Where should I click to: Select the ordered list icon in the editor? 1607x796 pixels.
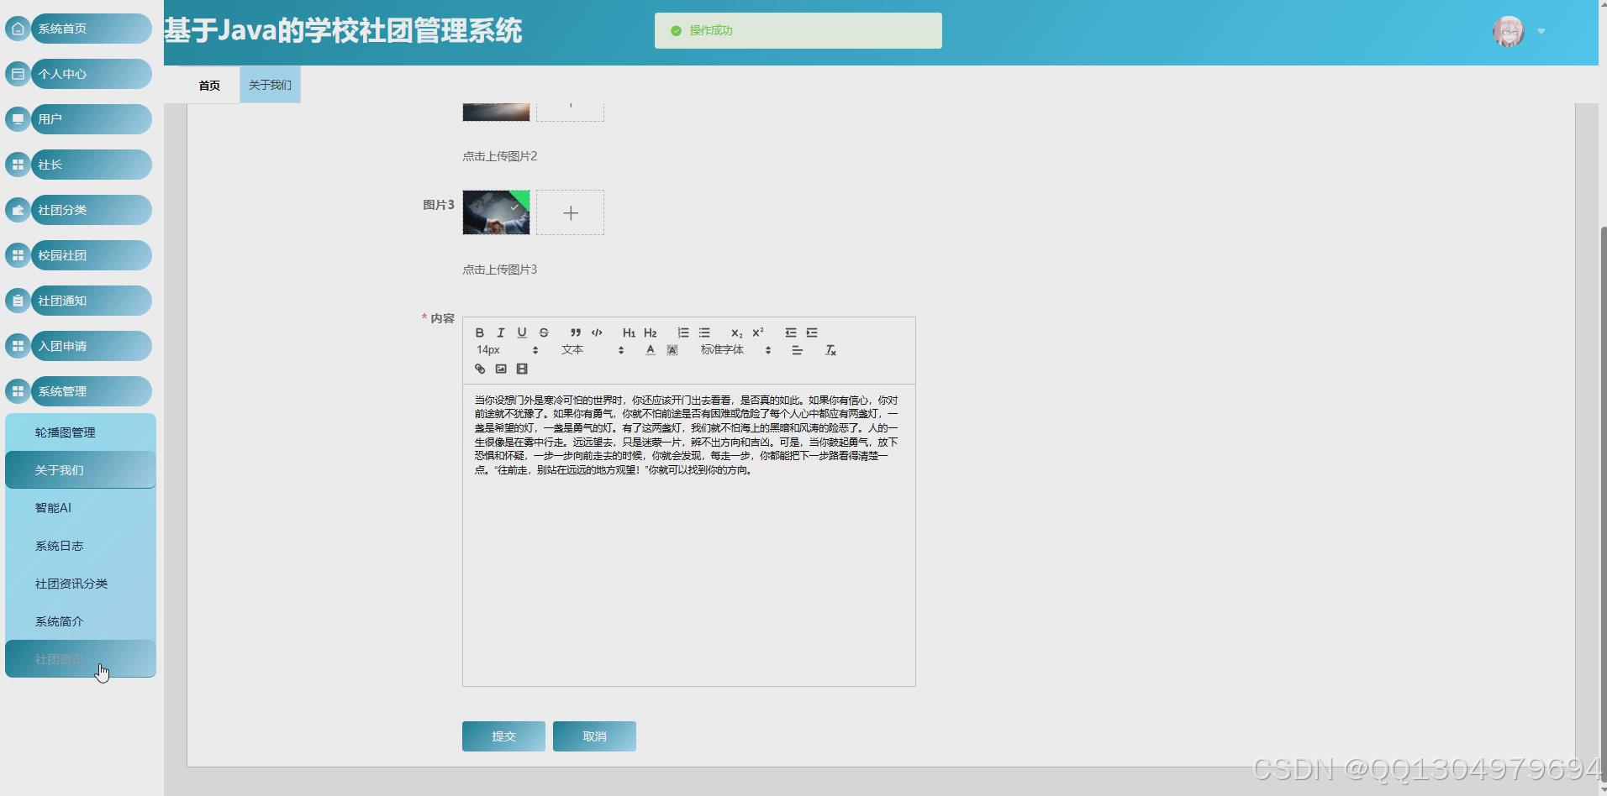682,333
